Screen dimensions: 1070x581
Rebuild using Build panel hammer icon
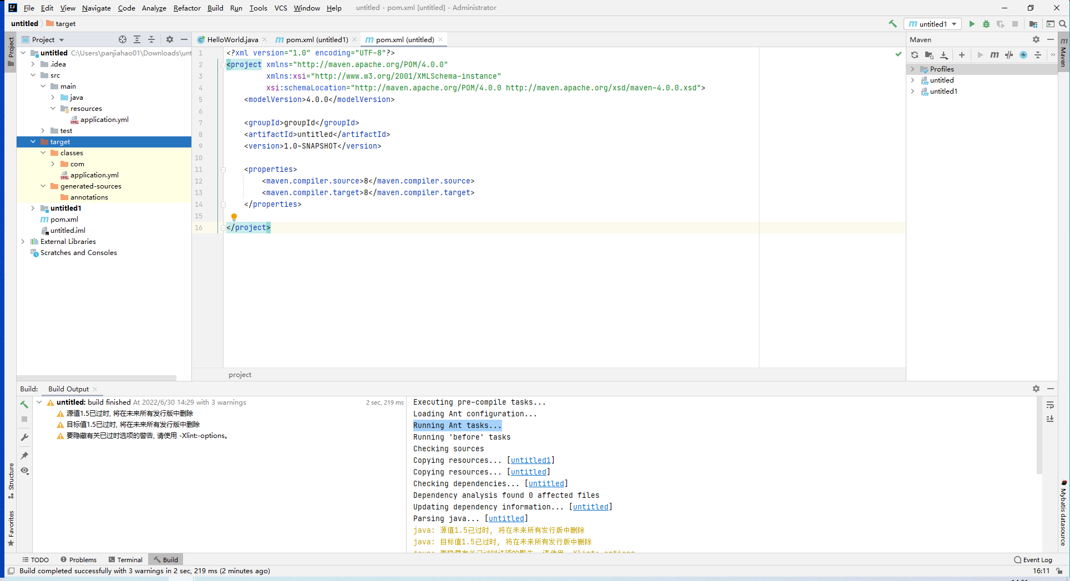24,404
